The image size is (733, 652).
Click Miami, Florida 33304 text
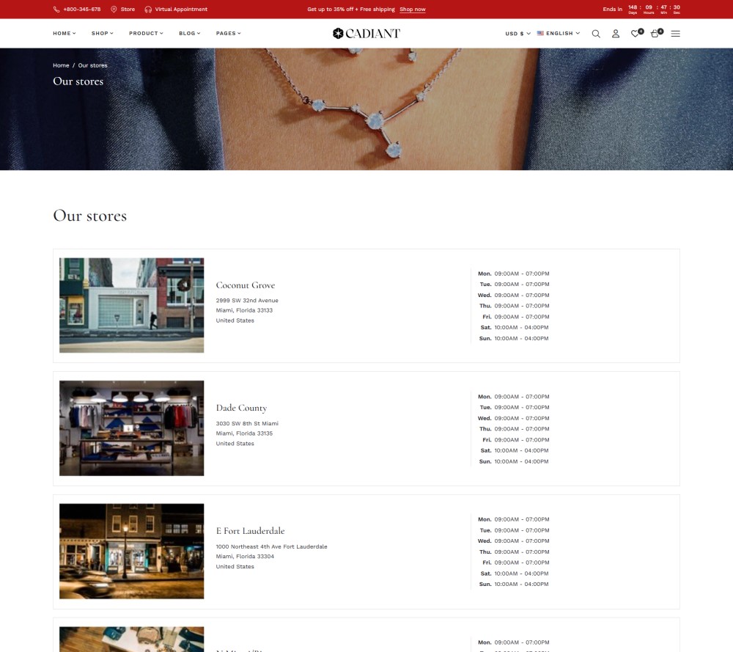click(245, 556)
